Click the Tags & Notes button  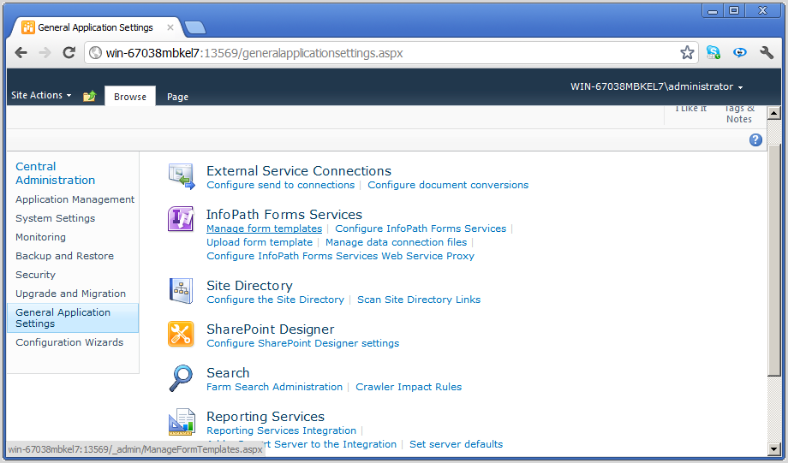pyautogui.click(x=739, y=115)
